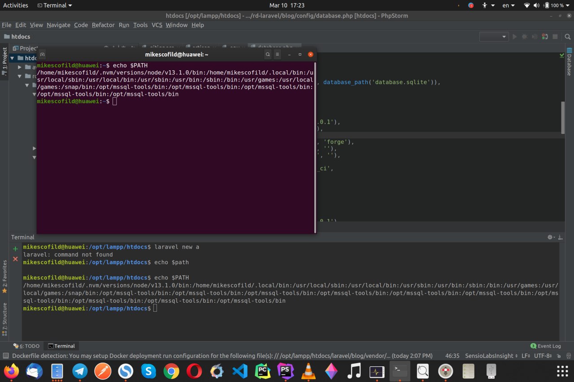
Task: Click the Debug bug icon in toolbar
Action: click(x=525, y=37)
